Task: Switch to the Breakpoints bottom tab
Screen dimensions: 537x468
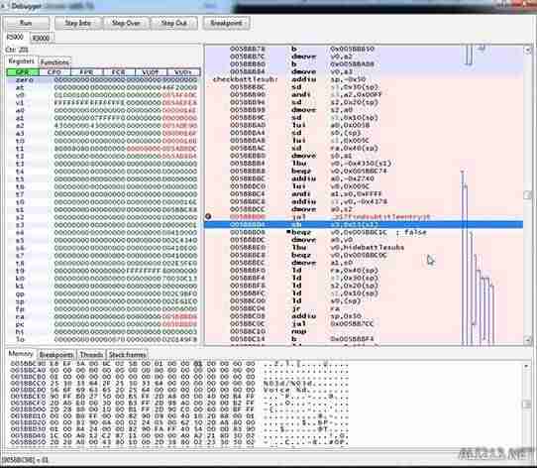Action: 56,355
